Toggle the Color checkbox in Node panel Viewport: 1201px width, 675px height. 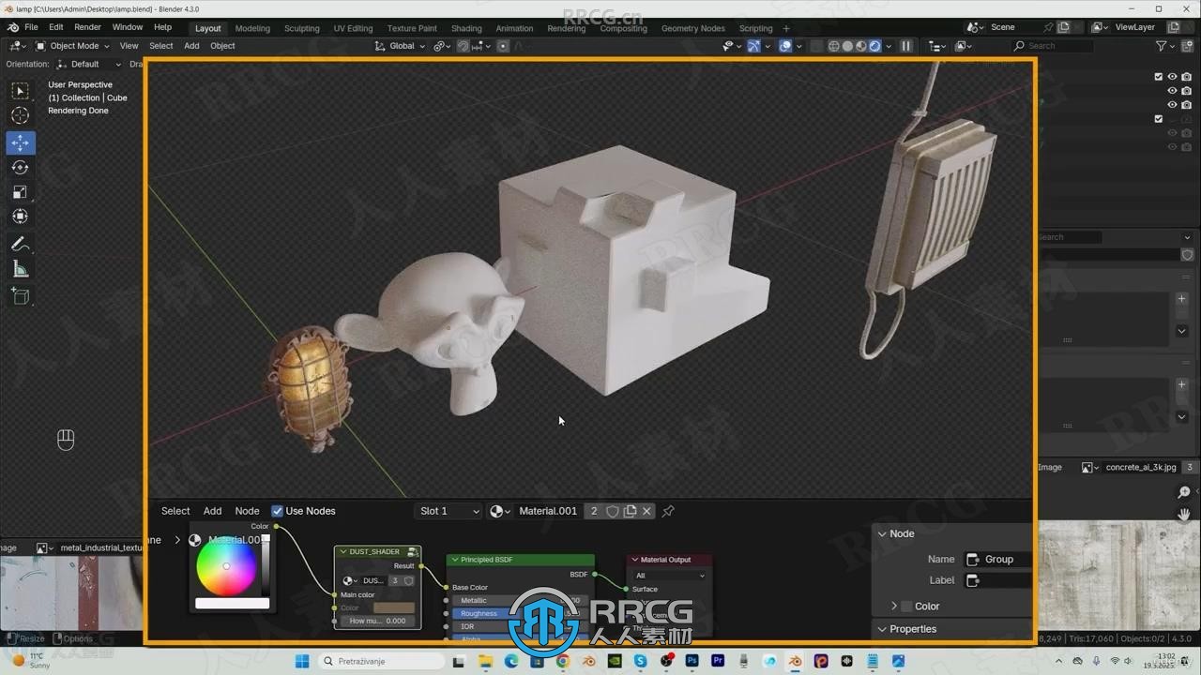(x=906, y=607)
